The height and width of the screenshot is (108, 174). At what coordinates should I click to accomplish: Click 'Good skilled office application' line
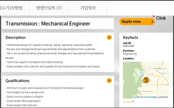pyautogui.click(x=23, y=101)
